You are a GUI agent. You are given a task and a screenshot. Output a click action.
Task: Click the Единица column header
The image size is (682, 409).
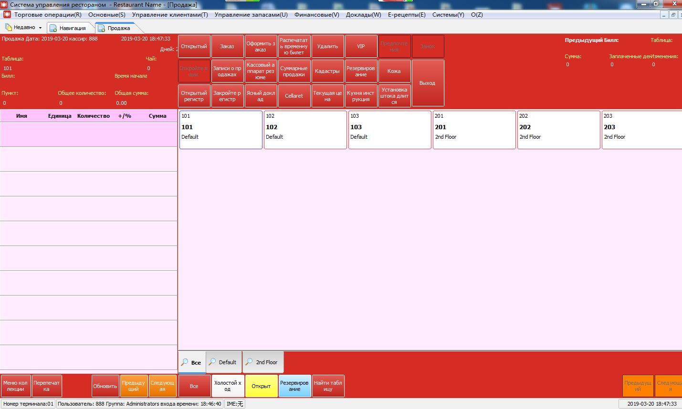coord(60,116)
